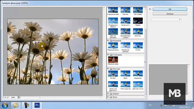Image resolution: width=194 pixels, height=109 pixels.
Task: Click filter list scrollbar down arrow
Action: [x=145, y=97]
